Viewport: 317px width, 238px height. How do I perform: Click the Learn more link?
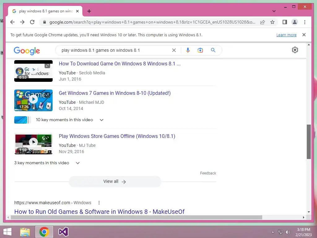click(286, 35)
